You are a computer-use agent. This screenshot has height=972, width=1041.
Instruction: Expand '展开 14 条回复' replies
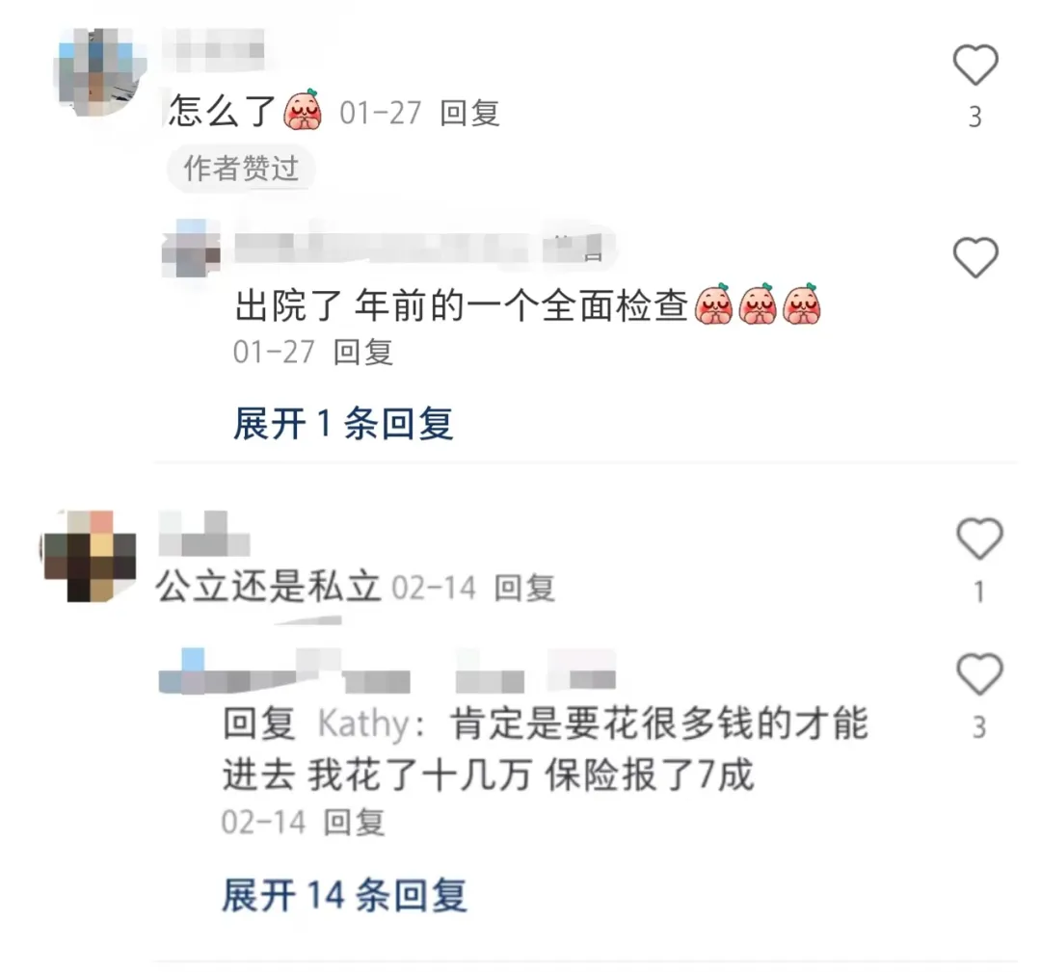pyautogui.click(x=344, y=894)
